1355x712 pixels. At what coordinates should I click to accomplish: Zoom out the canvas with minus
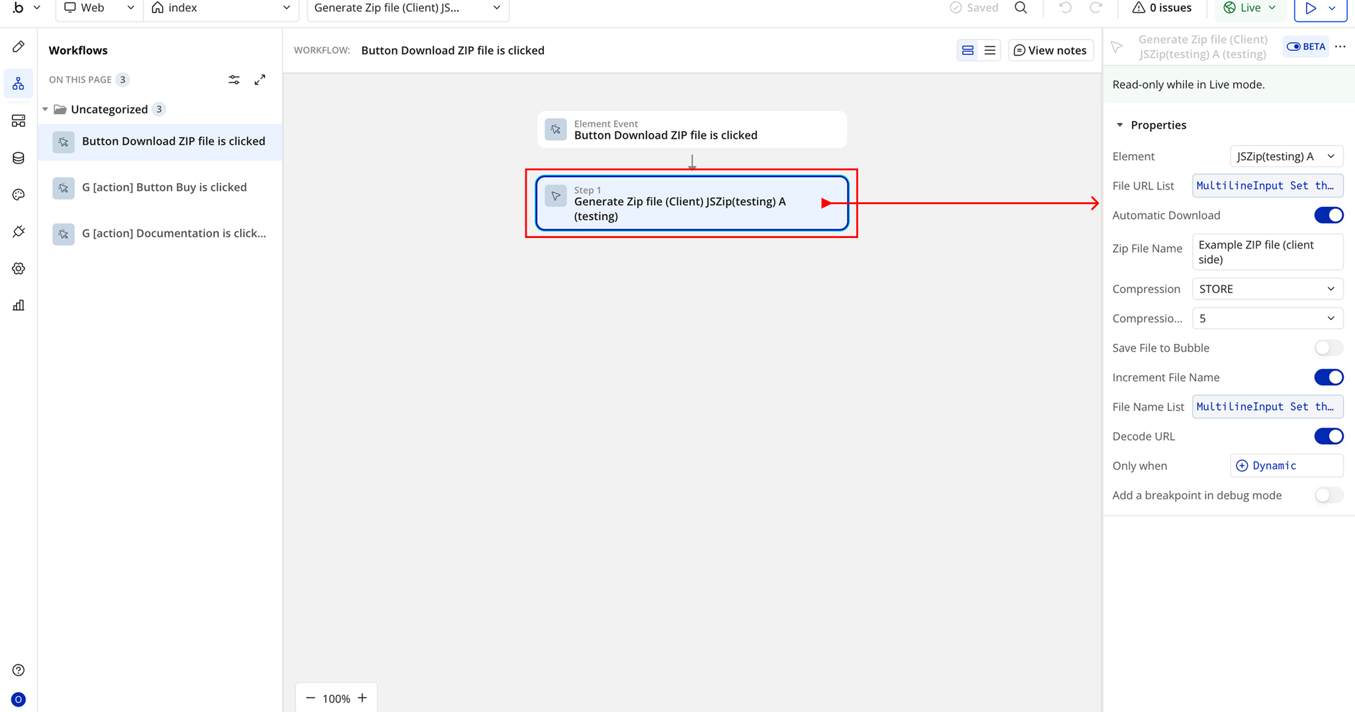(x=310, y=698)
